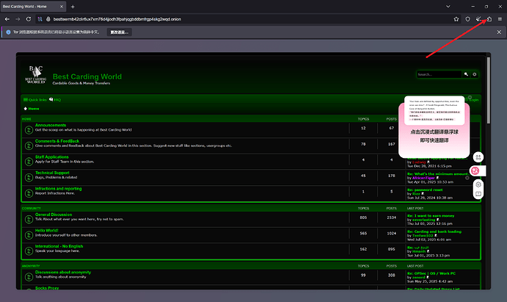The height and width of the screenshot is (302, 507).
Task: Open the General Discussion forum
Action: 54,215
